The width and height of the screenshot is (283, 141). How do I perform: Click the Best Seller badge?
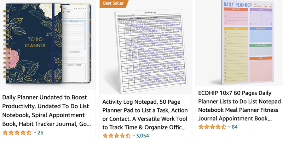112,4
